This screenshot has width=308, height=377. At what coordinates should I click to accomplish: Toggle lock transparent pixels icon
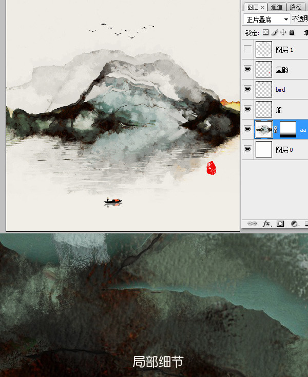[266, 32]
